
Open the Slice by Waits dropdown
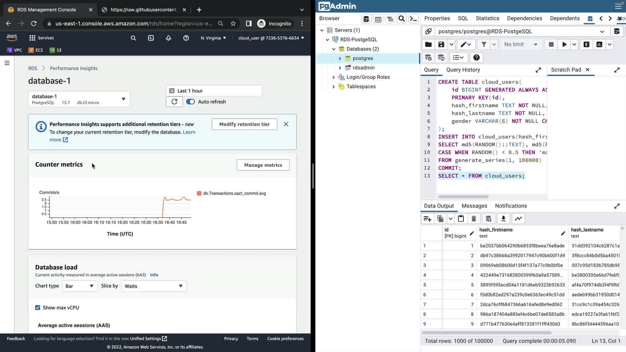click(x=154, y=286)
